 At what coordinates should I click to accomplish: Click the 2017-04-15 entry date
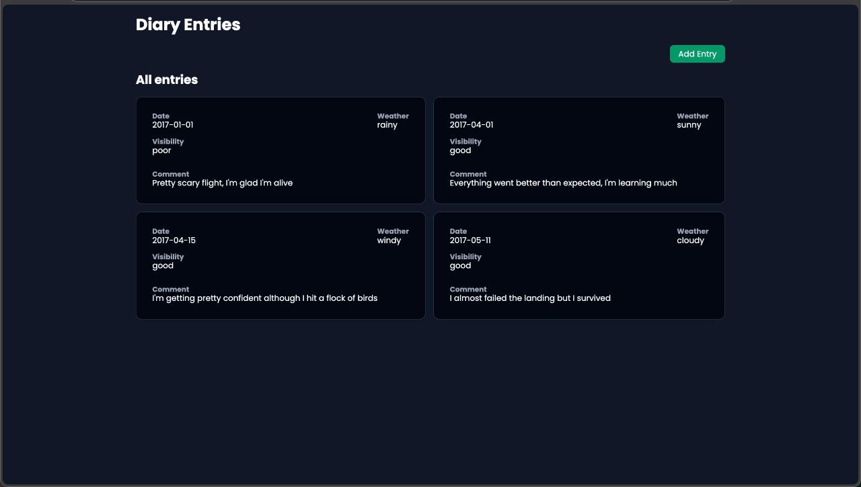174,240
